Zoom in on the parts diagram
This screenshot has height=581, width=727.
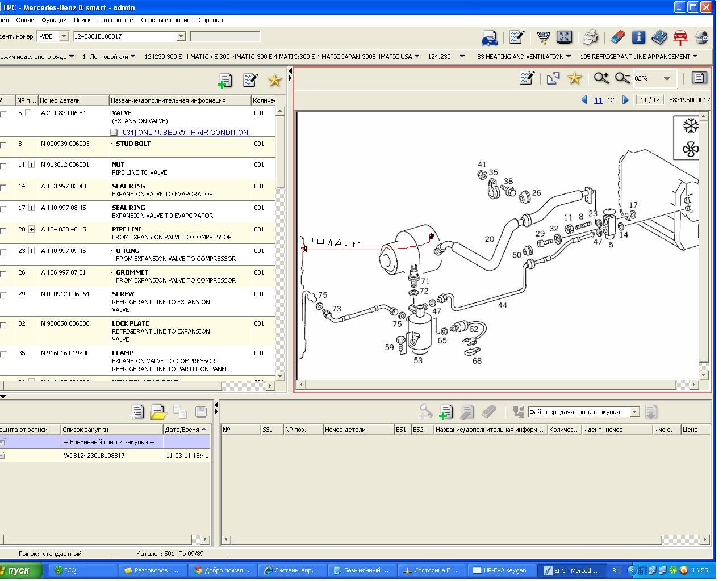point(601,78)
